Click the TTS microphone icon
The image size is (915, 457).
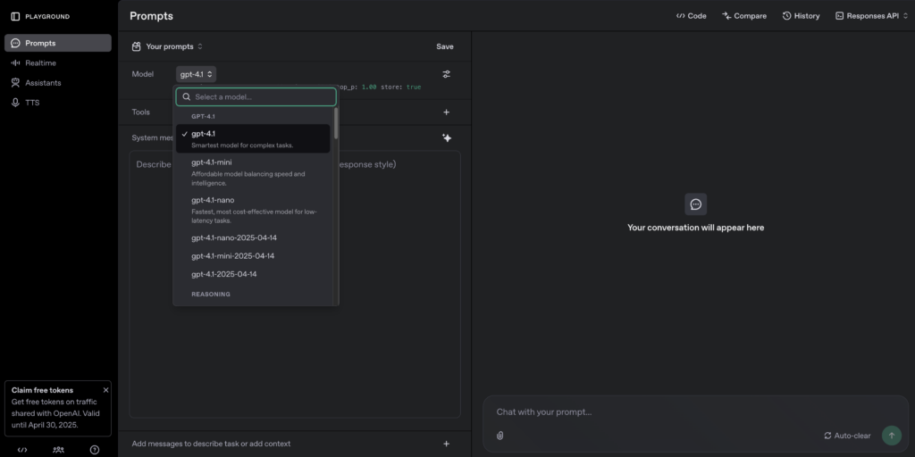click(16, 103)
